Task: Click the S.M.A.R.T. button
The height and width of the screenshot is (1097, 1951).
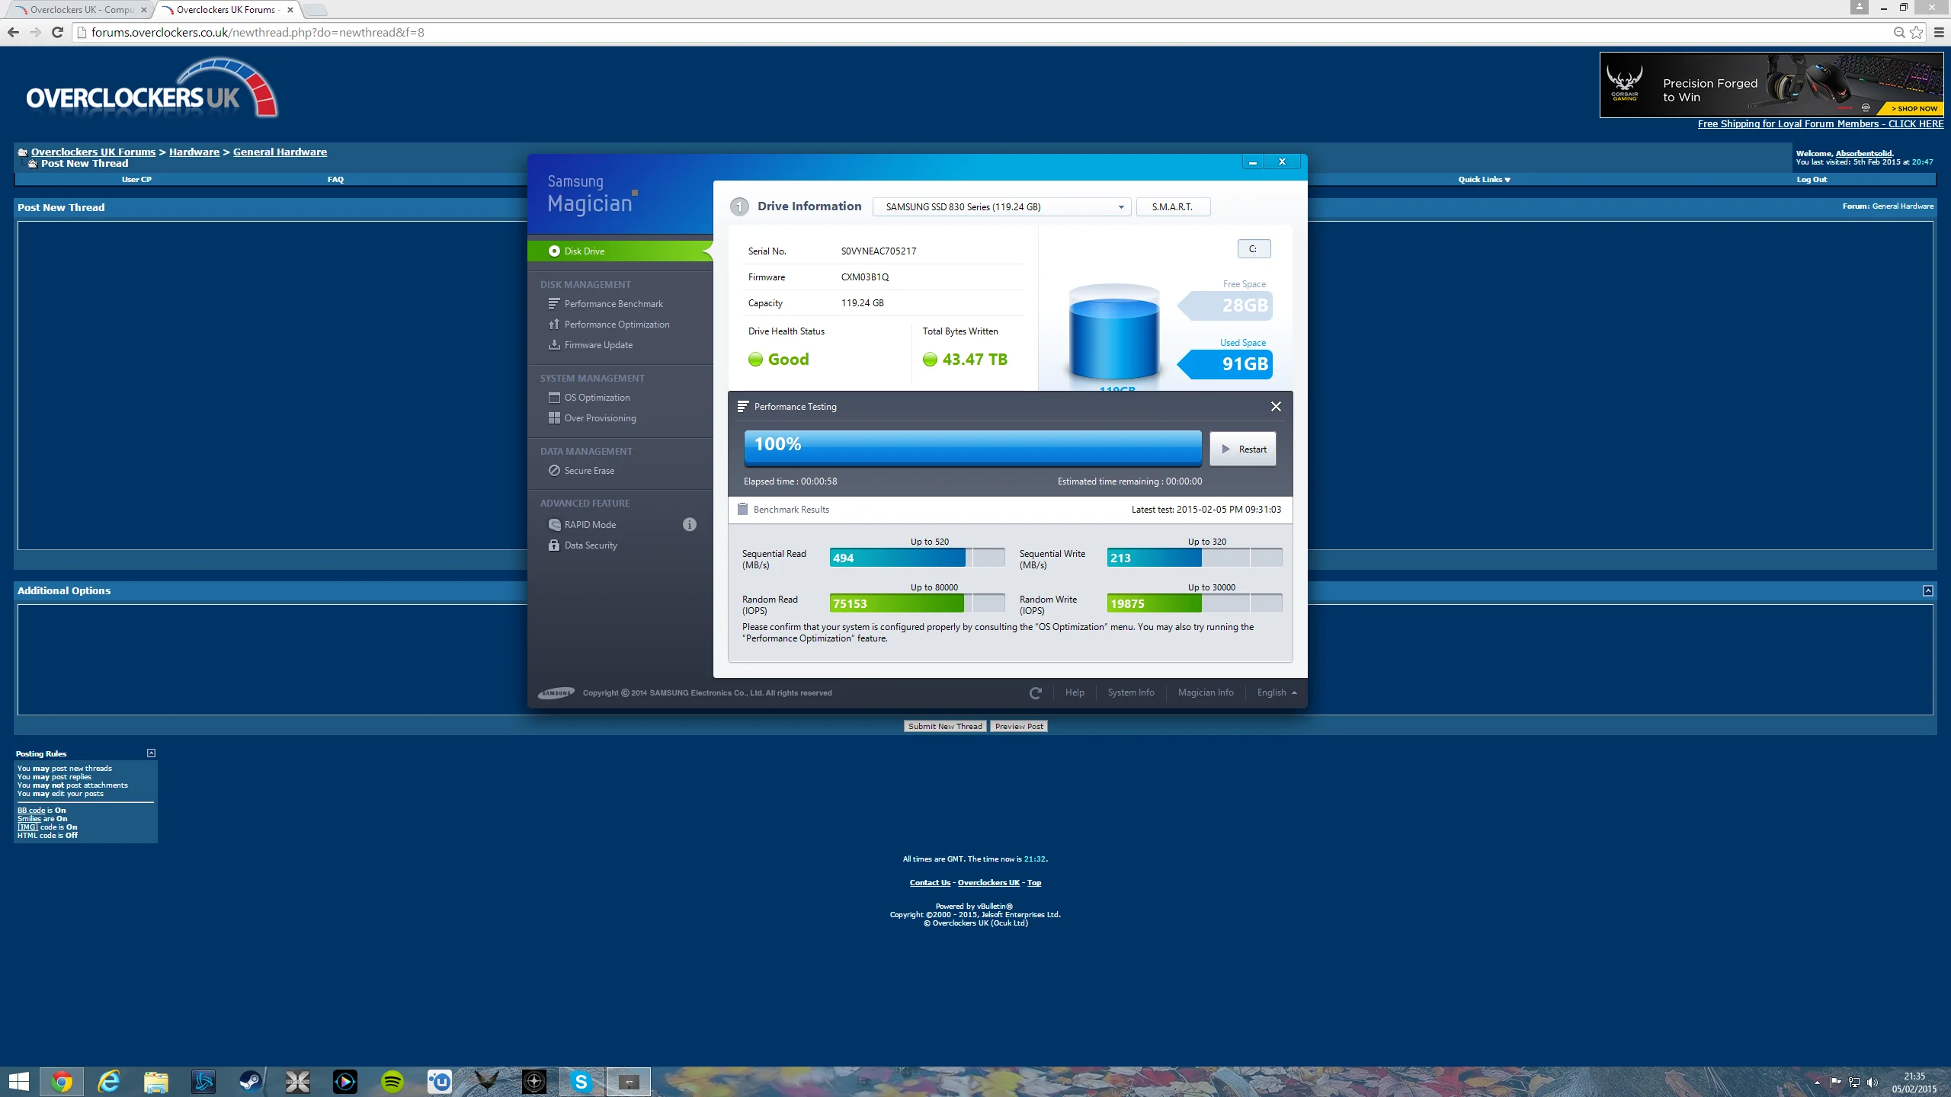Action: (1172, 206)
